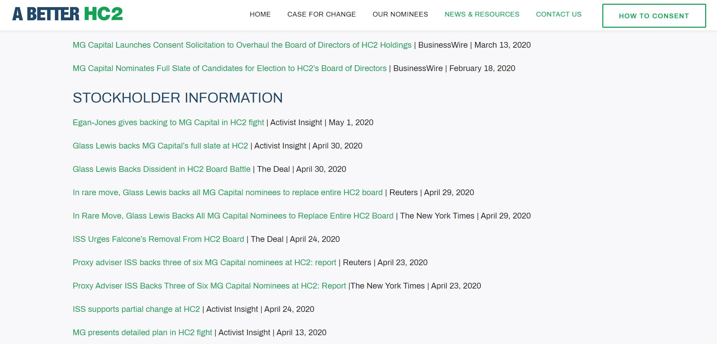Open MG Capital Launches Consent Solicitation article
The image size is (717, 344).
click(x=242, y=45)
